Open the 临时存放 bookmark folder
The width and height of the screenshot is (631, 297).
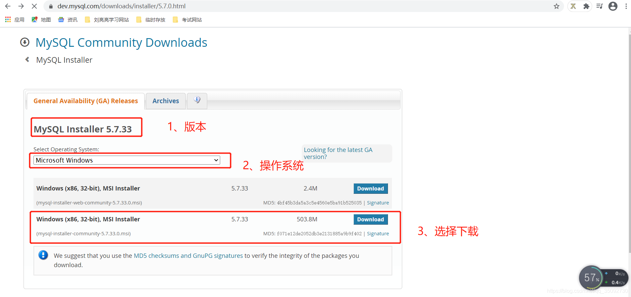tap(151, 20)
